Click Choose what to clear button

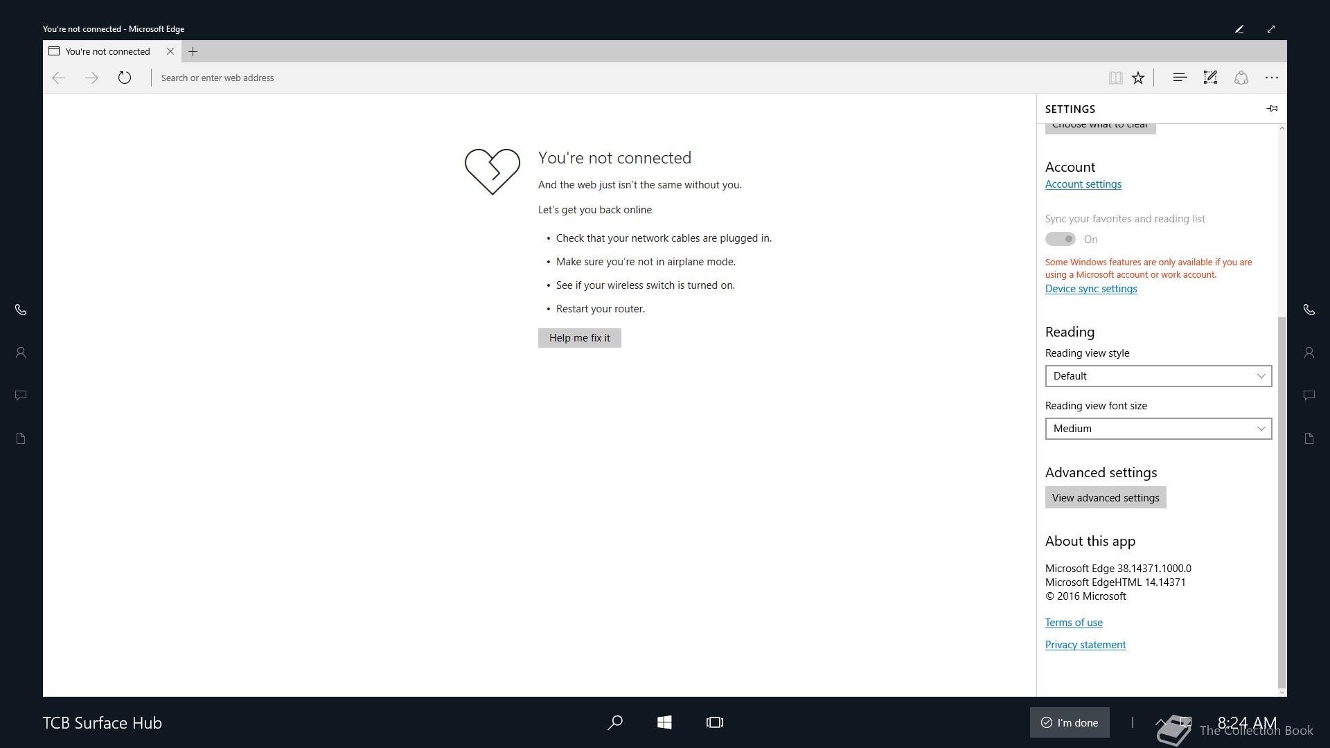click(1100, 127)
